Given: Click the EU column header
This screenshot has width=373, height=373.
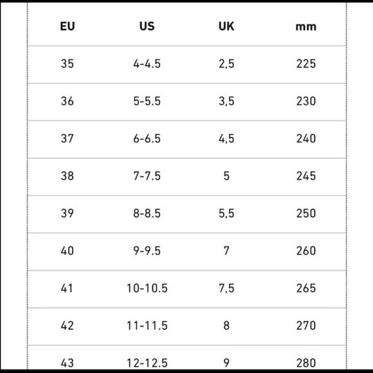Looking at the screenshot, I should 68,26.
